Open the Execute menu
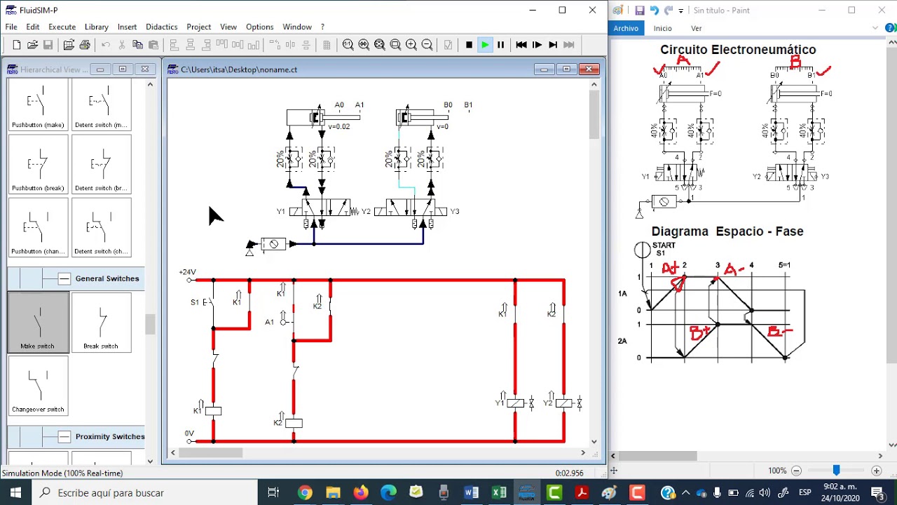The width and height of the screenshot is (897, 505). tap(62, 27)
